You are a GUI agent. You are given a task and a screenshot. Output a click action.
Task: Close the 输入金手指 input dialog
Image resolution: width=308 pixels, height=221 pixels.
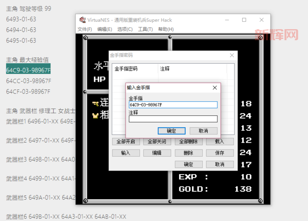tap(214, 88)
